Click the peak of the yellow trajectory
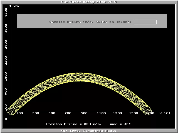The height and width of the screenshot is (133, 178). coord(79,77)
